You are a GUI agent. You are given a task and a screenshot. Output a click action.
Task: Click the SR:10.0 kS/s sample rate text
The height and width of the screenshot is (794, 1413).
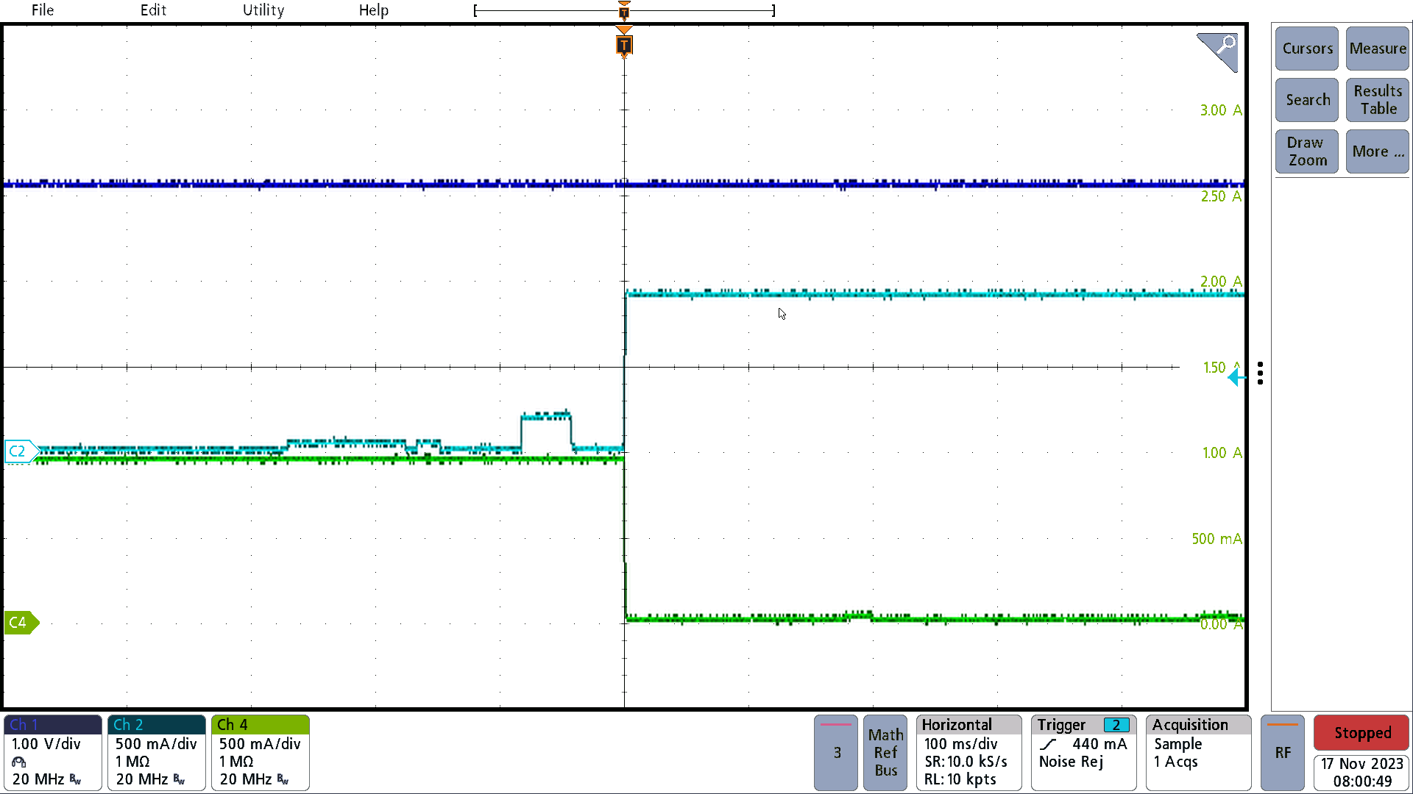coord(966,762)
